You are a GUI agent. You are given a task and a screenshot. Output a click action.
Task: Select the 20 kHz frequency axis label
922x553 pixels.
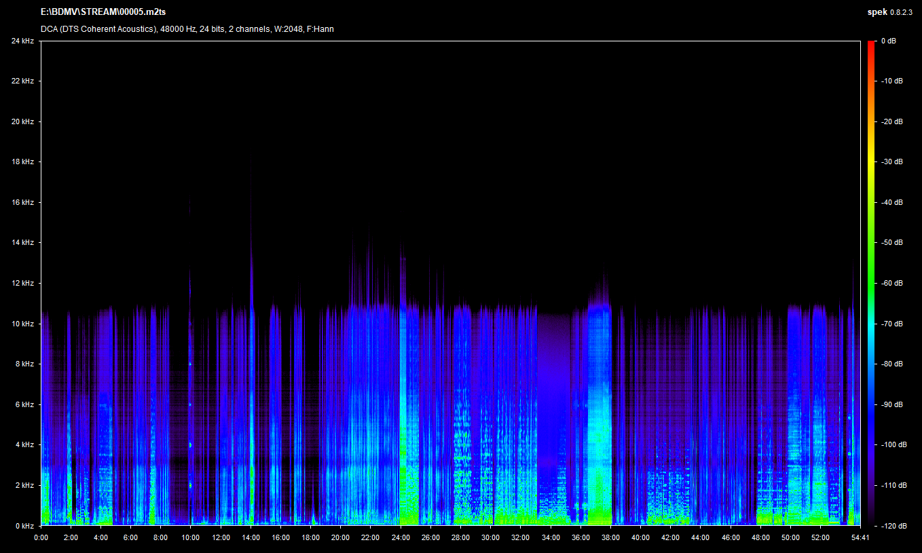click(x=22, y=121)
